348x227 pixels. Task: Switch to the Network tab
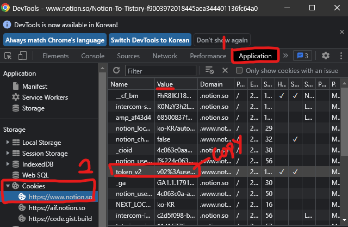tap(165, 56)
